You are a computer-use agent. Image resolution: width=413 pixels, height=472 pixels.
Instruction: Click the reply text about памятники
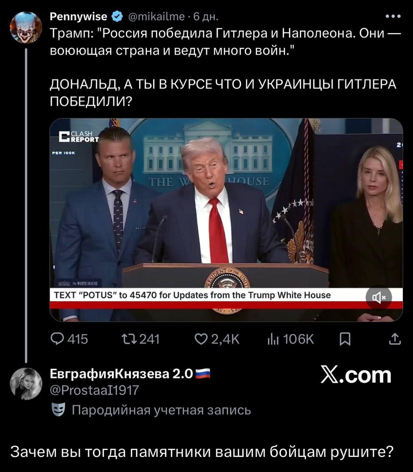202,452
